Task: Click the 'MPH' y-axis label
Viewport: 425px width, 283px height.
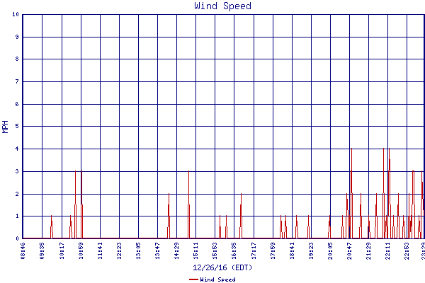Action: (5, 127)
